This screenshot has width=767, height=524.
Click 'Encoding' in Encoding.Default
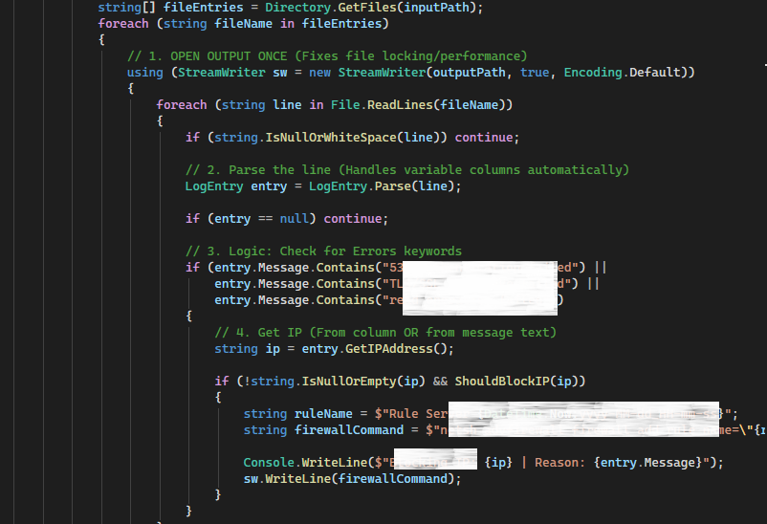pyautogui.click(x=593, y=73)
